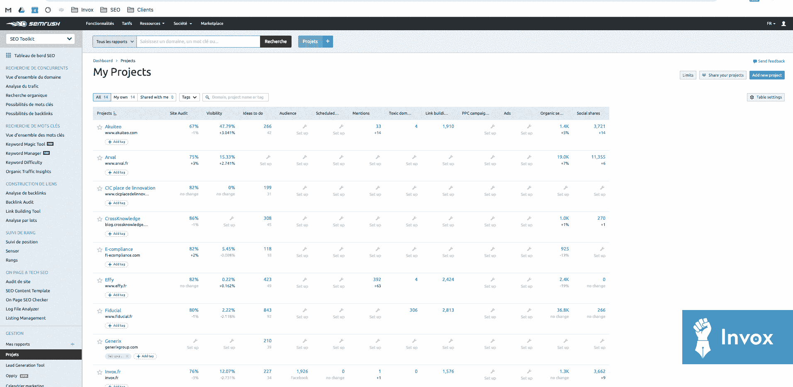Select the Shared with me tab
Viewport: 793px width, 387px height.
(x=157, y=97)
